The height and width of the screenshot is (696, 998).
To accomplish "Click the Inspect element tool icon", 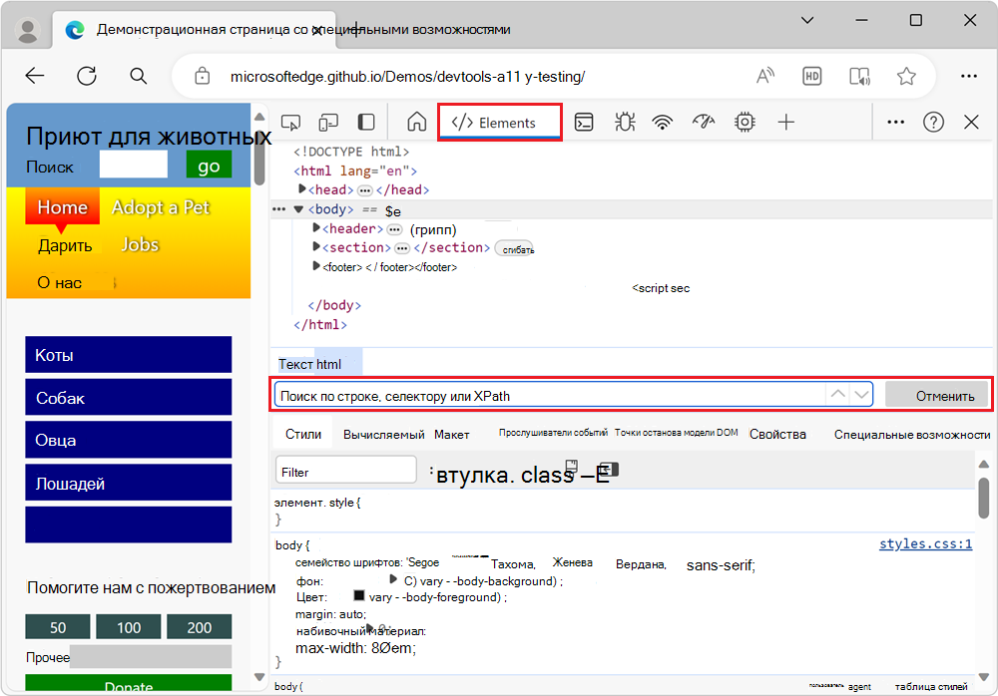I will click(x=291, y=122).
